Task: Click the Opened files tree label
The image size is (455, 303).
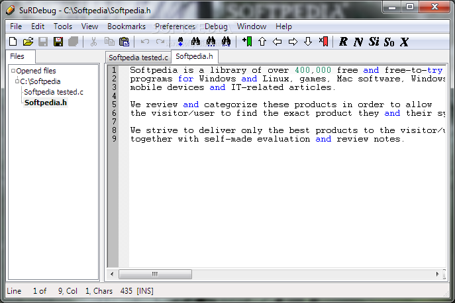Action: click(x=36, y=71)
